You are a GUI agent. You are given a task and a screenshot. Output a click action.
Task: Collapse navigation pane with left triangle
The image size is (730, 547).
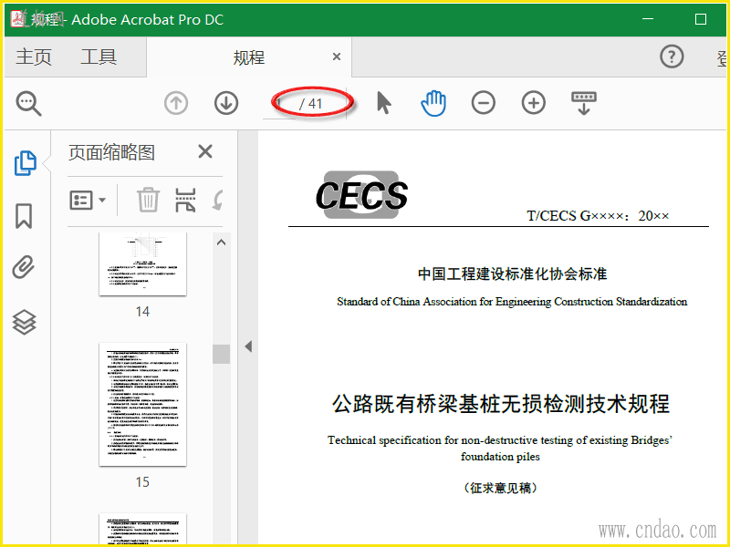coord(248,346)
